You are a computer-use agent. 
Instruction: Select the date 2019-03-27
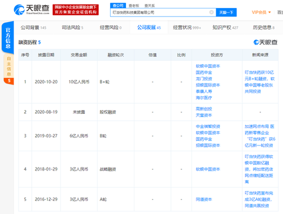[x=46, y=136]
